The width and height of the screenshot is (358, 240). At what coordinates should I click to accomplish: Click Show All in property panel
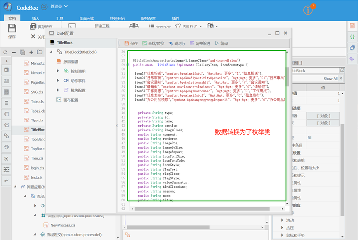coord(330,78)
